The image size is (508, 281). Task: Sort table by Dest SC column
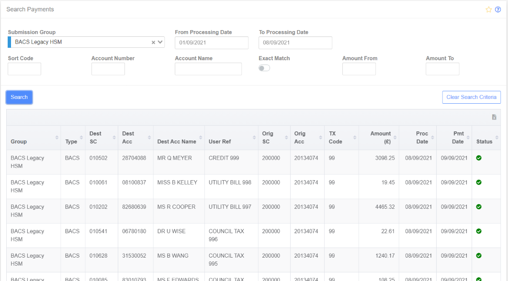pos(114,138)
